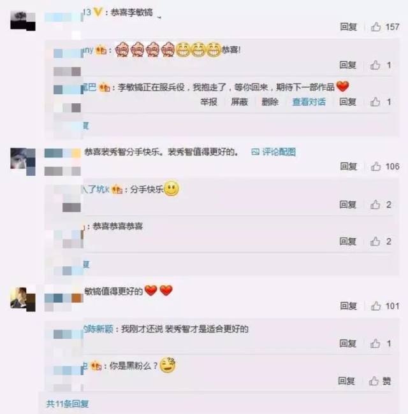This screenshot has width=408, height=414.
Task: Click 删除 to delete the reply
Action: coord(270,102)
